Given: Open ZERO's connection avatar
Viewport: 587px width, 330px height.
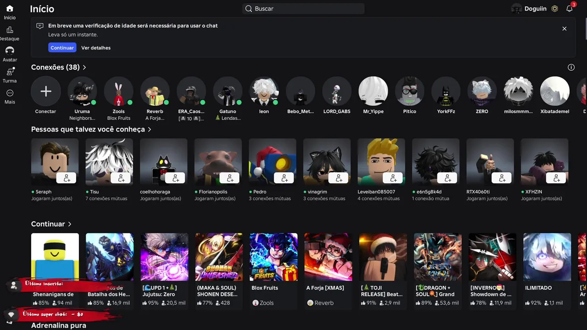Looking at the screenshot, I should tap(482, 91).
